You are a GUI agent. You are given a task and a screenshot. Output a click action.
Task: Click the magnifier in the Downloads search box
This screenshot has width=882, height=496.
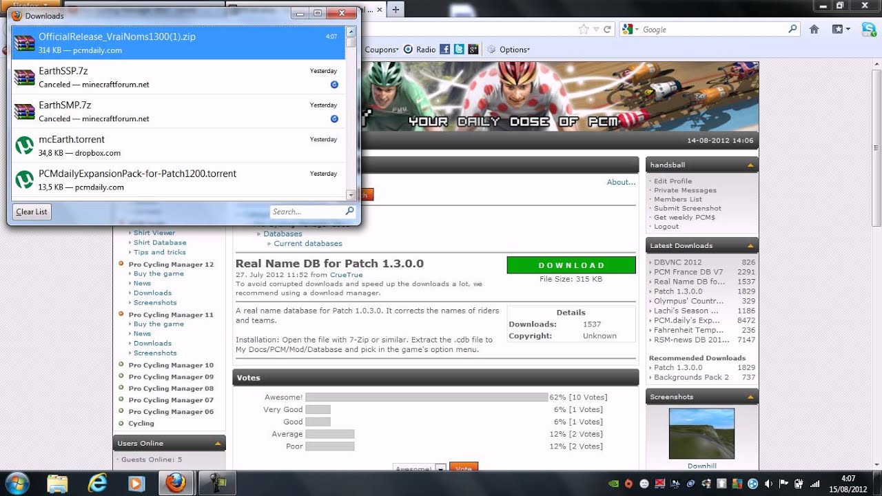(x=349, y=211)
